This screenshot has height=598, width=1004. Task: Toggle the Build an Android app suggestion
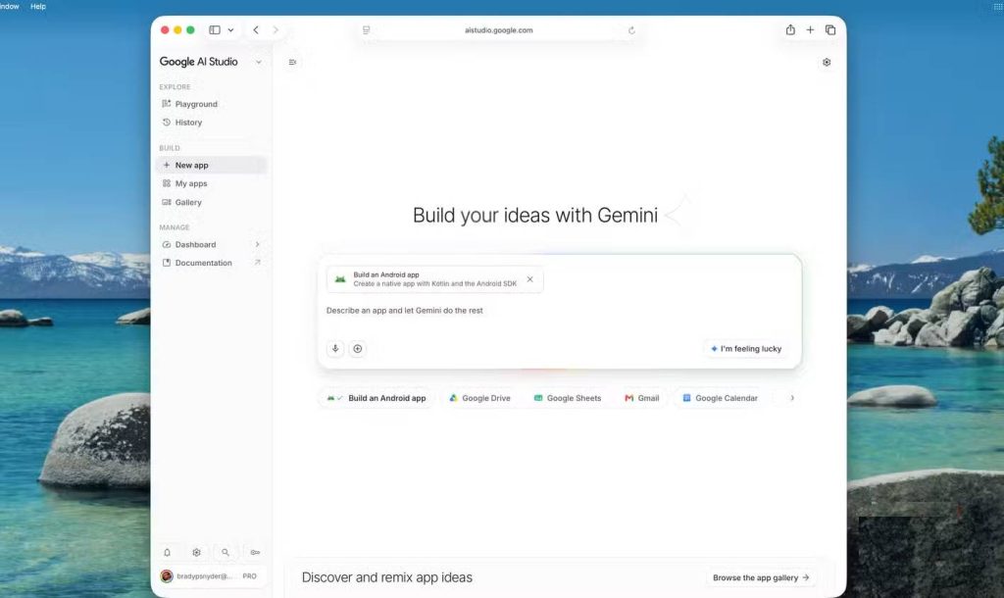376,398
